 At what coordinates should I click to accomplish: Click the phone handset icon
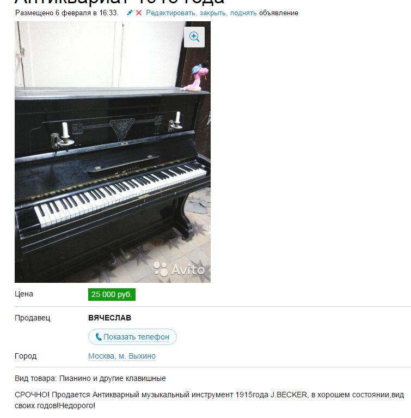[99, 337]
